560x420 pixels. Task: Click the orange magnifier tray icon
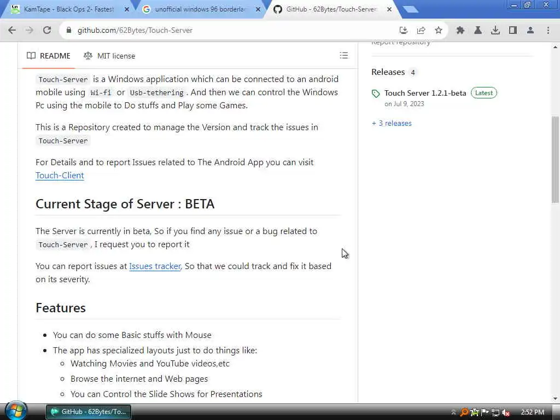click(x=464, y=412)
